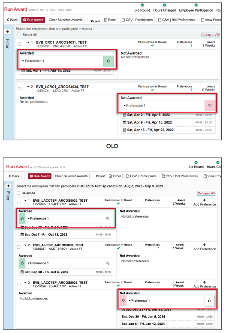Collapse Preference 1 under ARCOS5026 Not Awarded

[130, 300]
